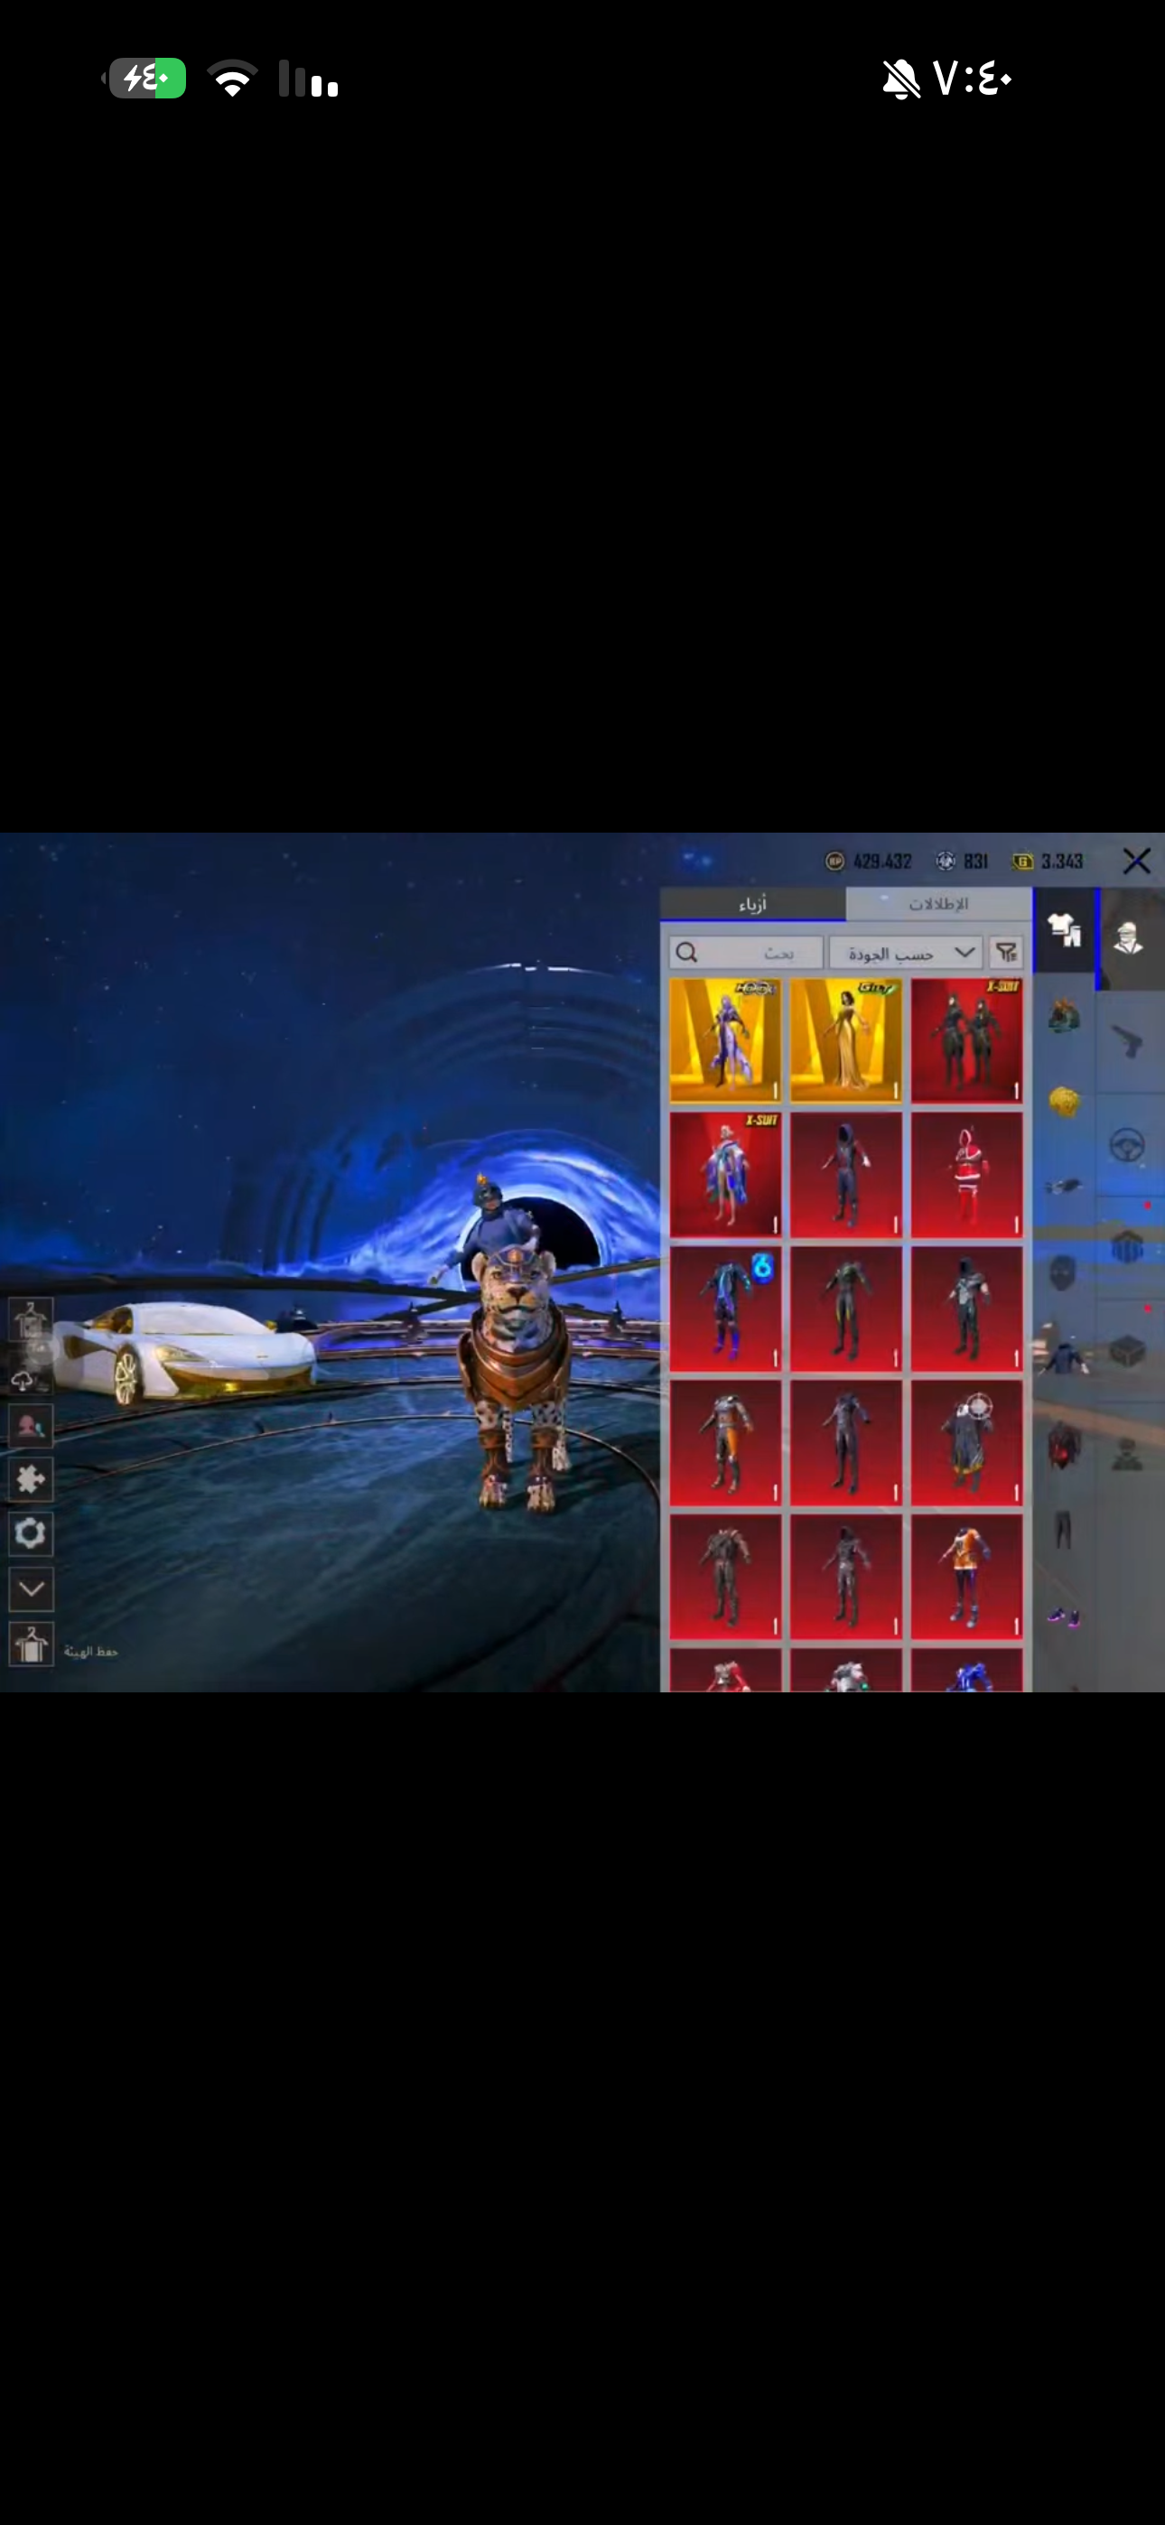Select the brown spiked armor outfit
This screenshot has width=1165, height=2525.
point(726,1577)
